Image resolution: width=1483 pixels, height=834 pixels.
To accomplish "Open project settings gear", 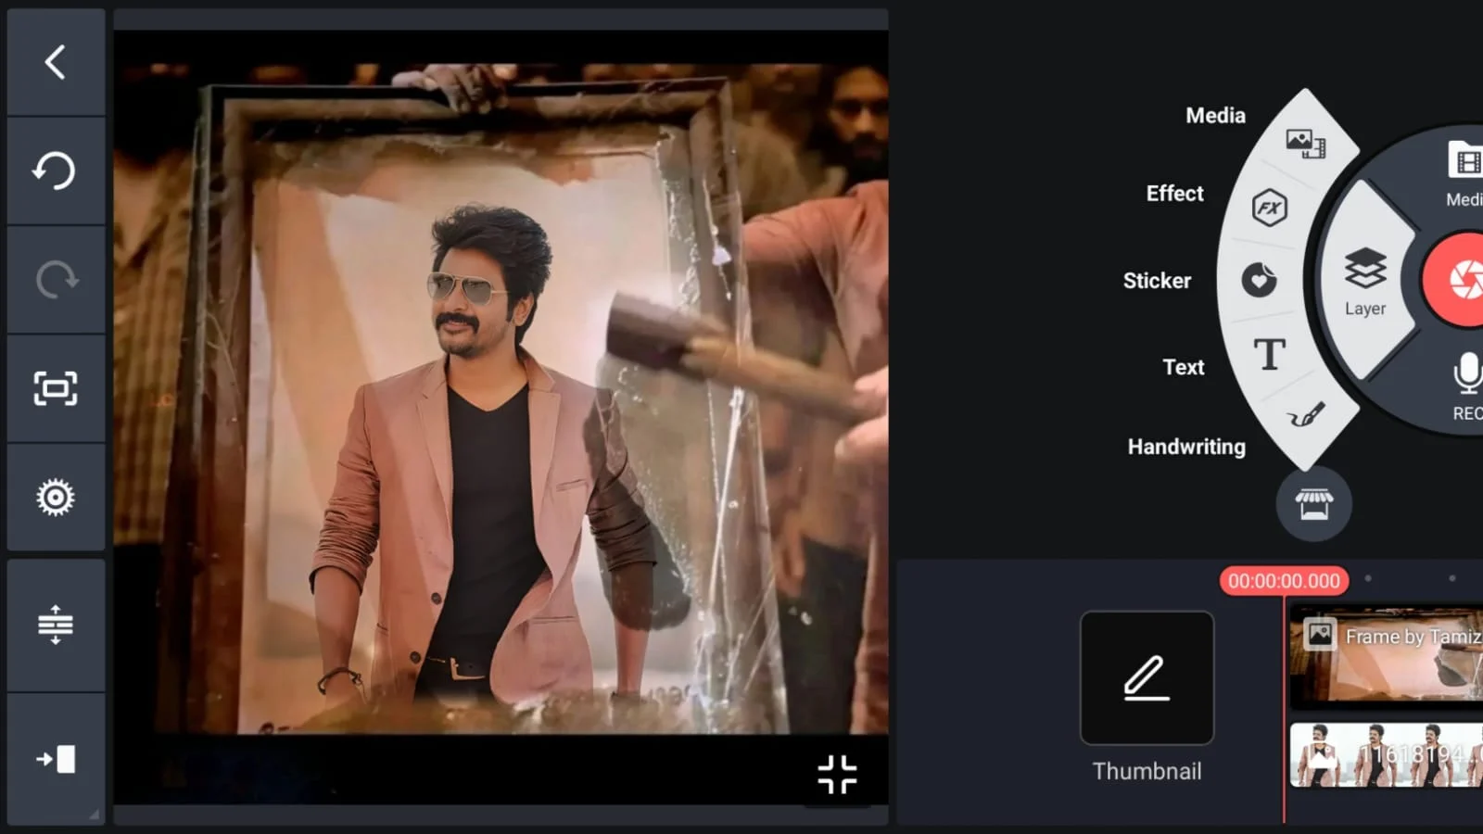I will pyautogui.click(x=56, y=498).
